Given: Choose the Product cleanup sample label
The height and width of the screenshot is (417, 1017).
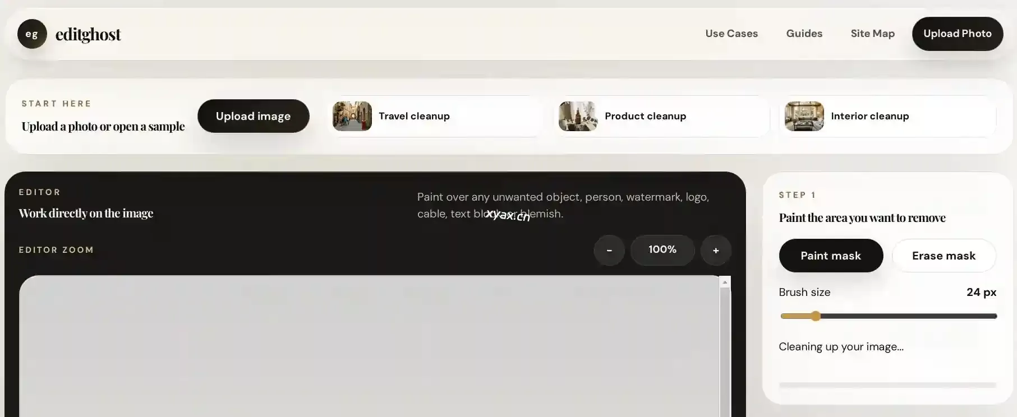Looking at the screenshot, I should (x=645, y=116).
